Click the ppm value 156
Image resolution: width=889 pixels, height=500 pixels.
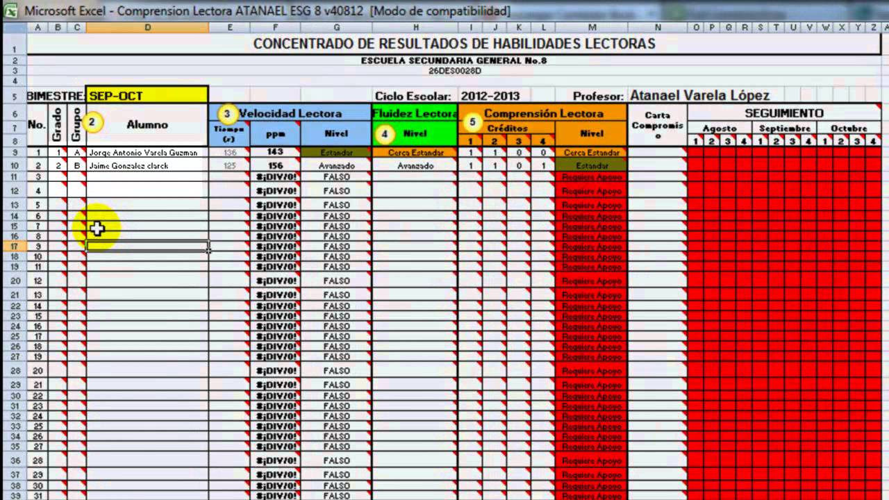tap(276, 166)
